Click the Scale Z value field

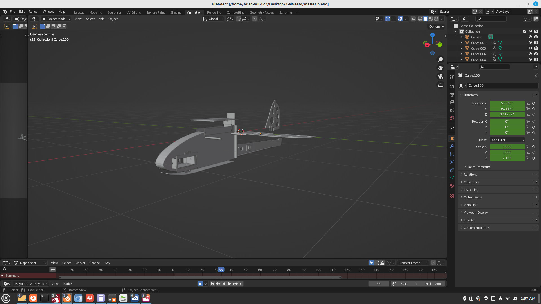(507, 158)
